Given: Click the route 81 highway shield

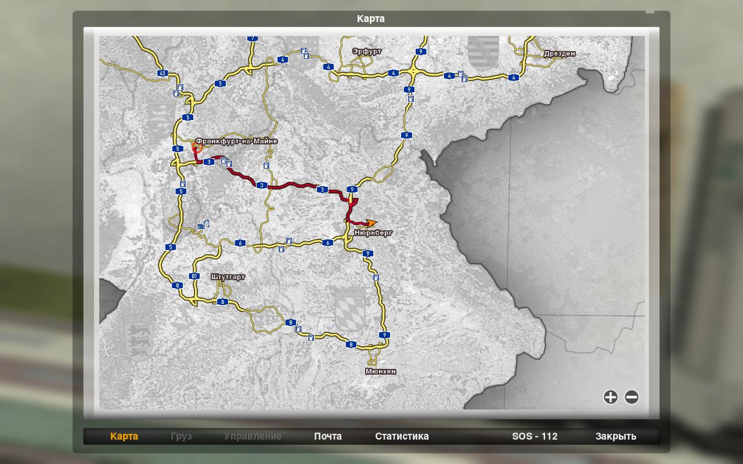Looking at the screenshot, I should click(194, 275).
